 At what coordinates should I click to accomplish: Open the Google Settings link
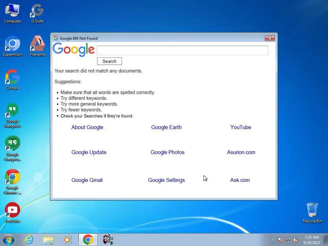[x=166, y=180]
